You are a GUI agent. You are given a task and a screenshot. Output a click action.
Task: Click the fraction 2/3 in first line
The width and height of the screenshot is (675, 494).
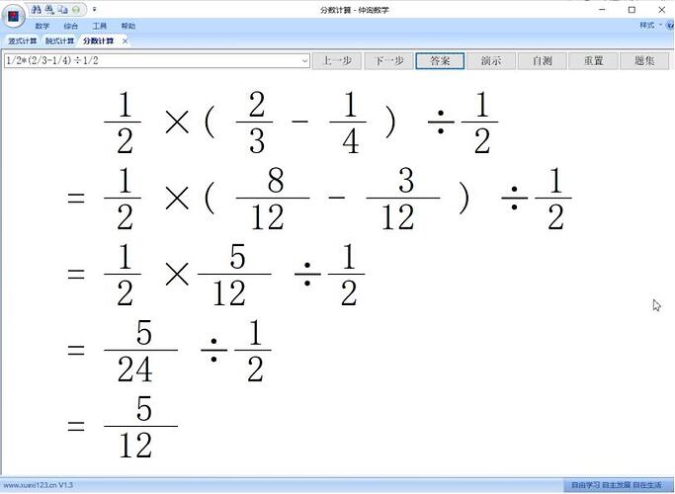tap(254, 123)
